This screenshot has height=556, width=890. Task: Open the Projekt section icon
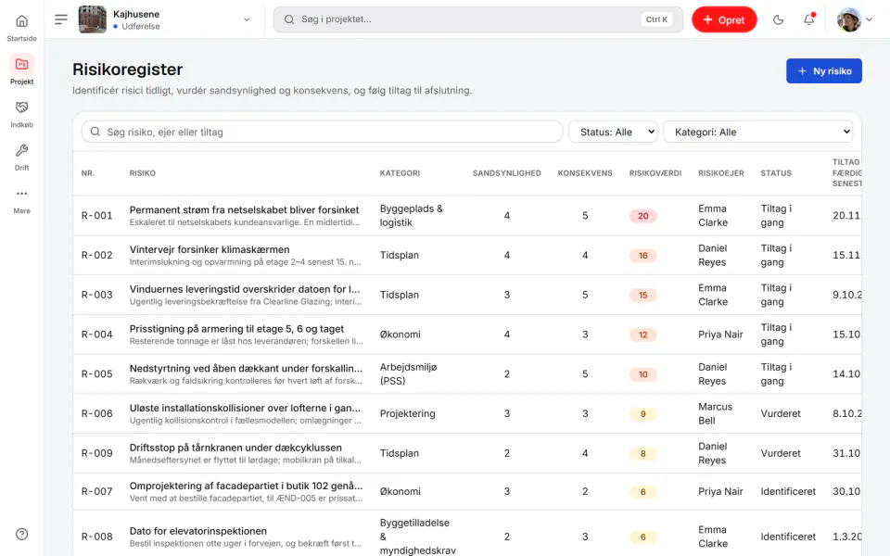coord(21,64)
